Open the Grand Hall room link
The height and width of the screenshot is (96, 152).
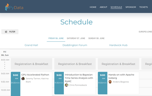(31, 45)
